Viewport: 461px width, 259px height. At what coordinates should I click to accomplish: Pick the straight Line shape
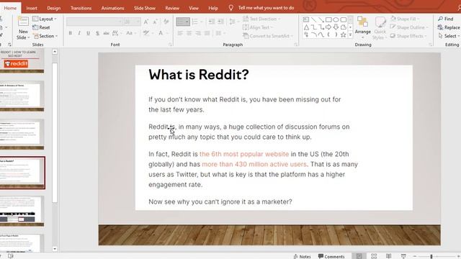point(314,19)
